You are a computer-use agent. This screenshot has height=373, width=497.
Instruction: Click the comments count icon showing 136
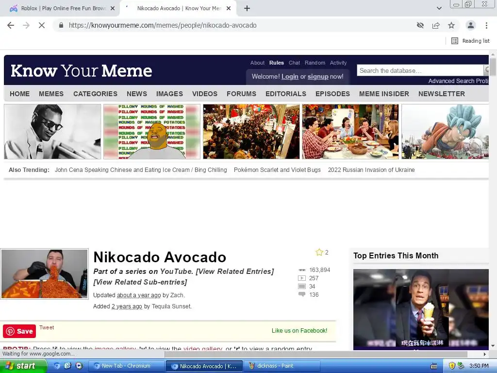[302, 295]
